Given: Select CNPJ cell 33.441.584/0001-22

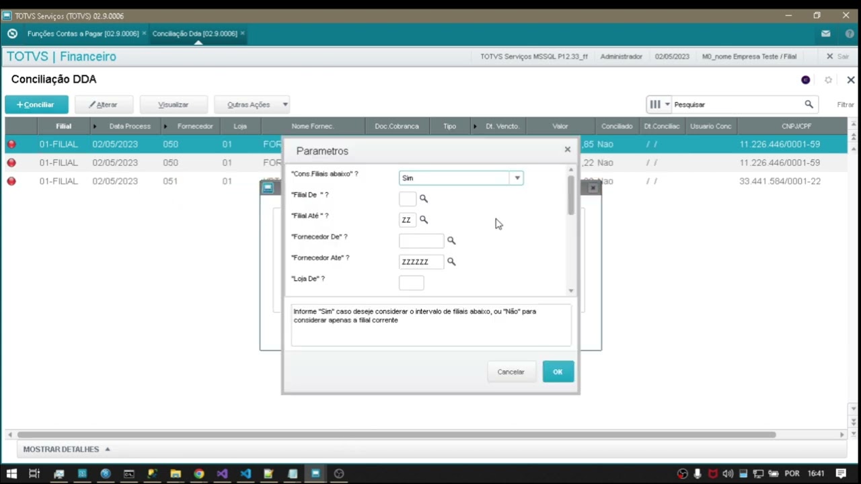Looking at the screenshot, I should pos(780,181).
